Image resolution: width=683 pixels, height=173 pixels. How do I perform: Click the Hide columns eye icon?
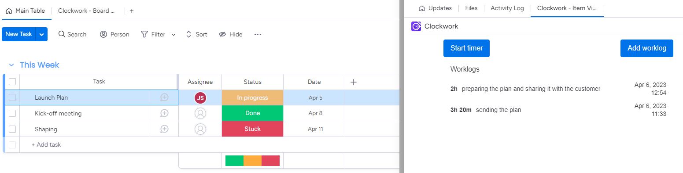tap(222, 34)
